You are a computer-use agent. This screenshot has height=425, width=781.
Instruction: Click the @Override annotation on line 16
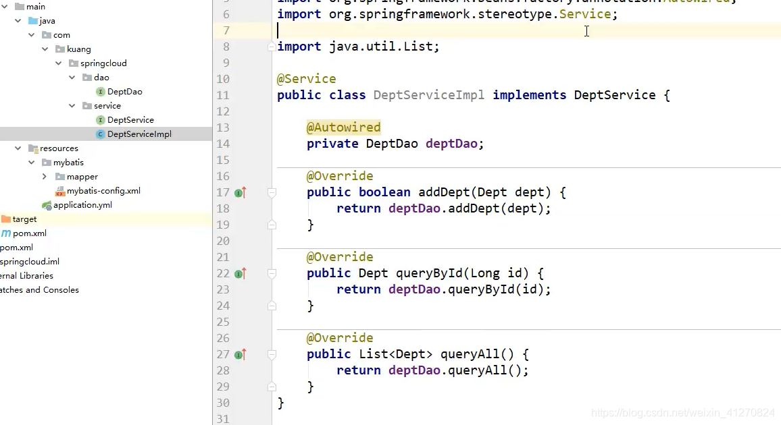click(x=340, y=176)
